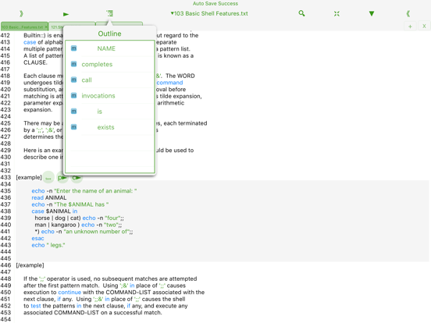
Task: Jump to 'exists' in the Outline
Action: coord(110,127)
